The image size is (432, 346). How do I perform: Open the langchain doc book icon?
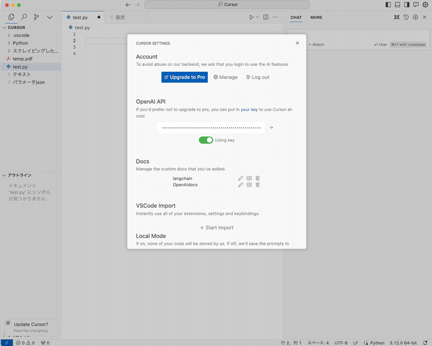pos(249,178)
